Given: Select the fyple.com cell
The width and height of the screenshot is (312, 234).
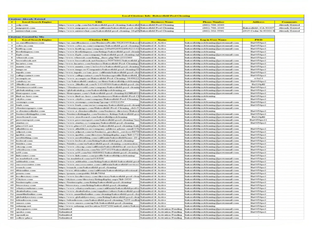Looking at the screenshot, I should pyautogui.click(x=37, y=55).
